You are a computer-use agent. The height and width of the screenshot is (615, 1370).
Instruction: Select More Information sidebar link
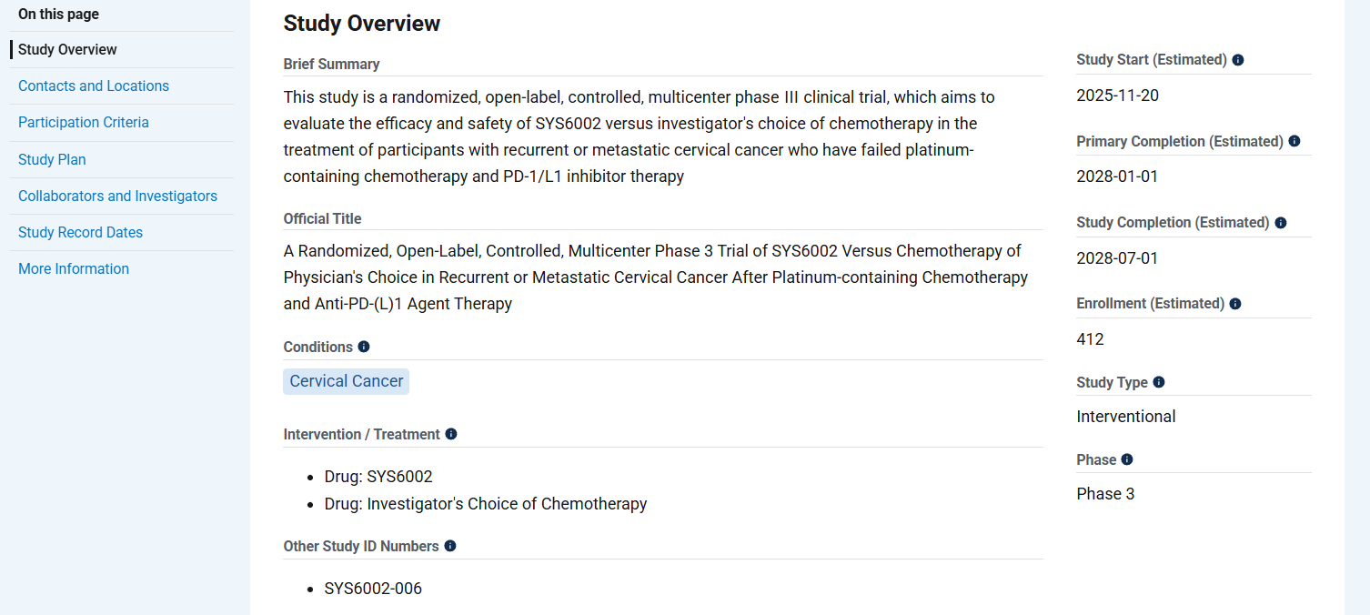[x=74, y=268]
